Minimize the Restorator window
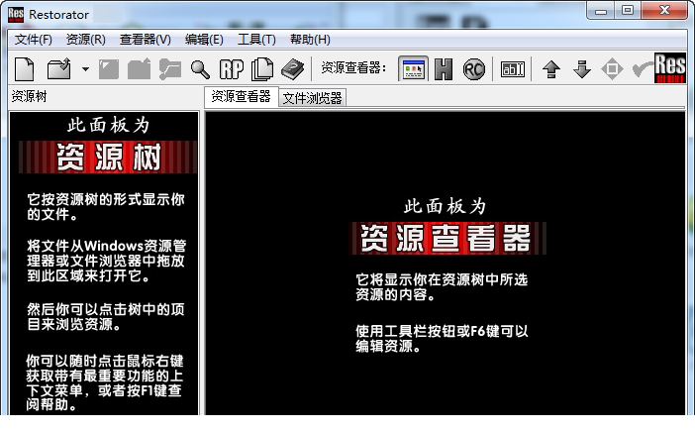Image resolution: width=695 pixels, height=431 pixels. pos(601,11)
